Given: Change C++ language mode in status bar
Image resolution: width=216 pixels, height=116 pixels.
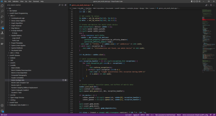Looking at the screenshot, I should click(152, 115).
